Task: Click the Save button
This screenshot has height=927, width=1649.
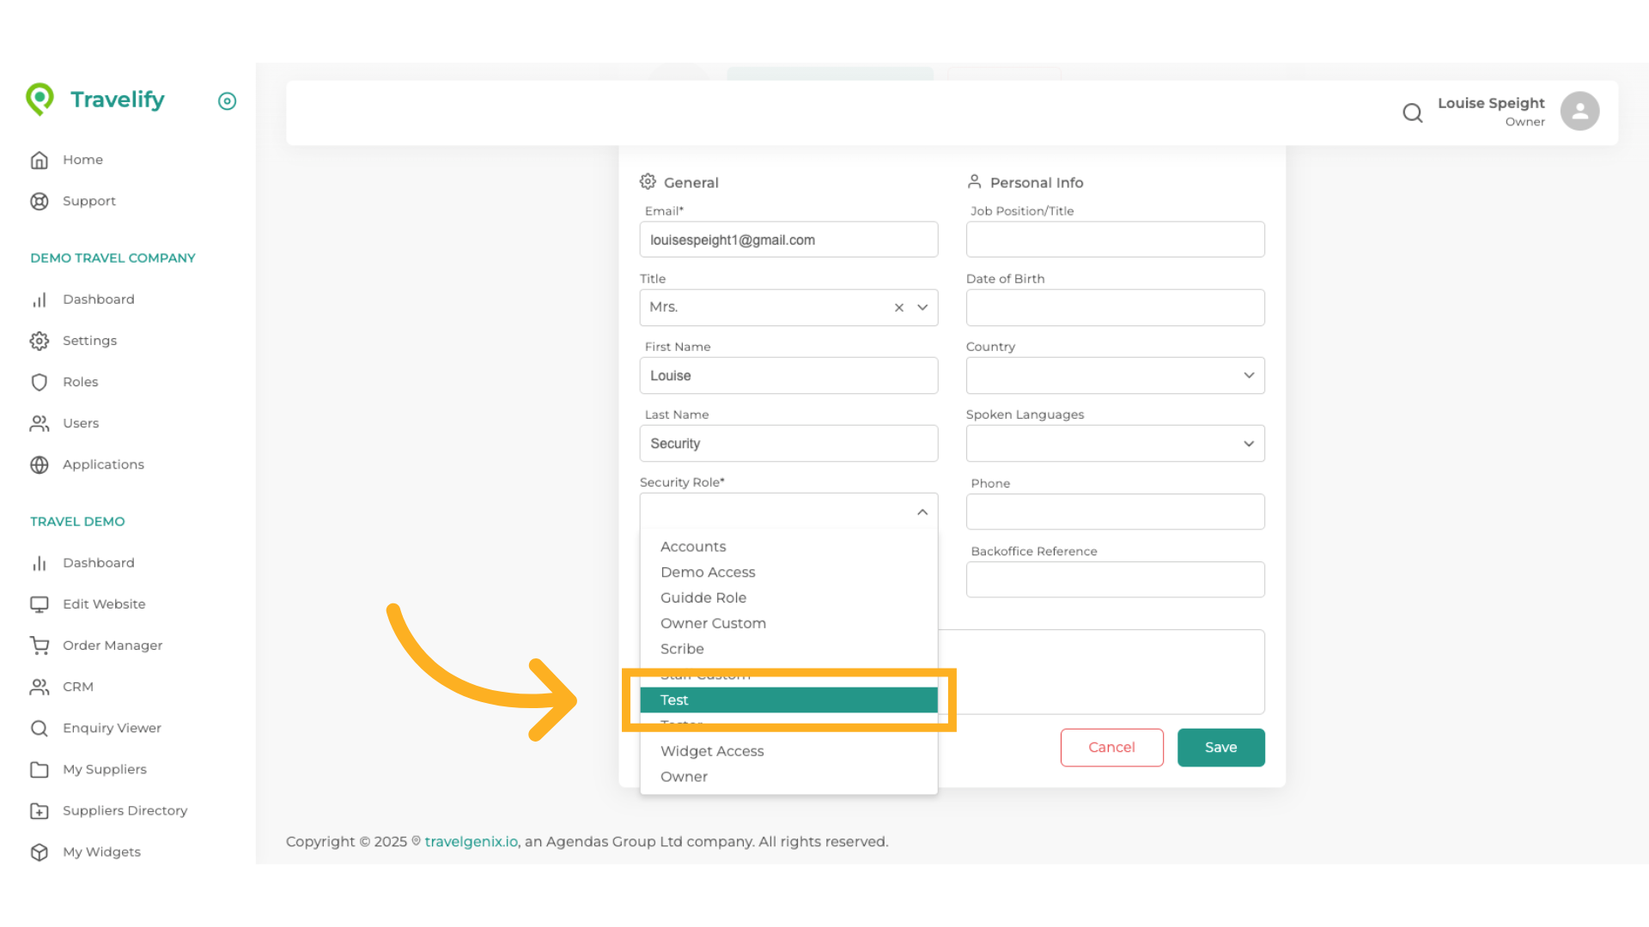Action: (1220, 748)
